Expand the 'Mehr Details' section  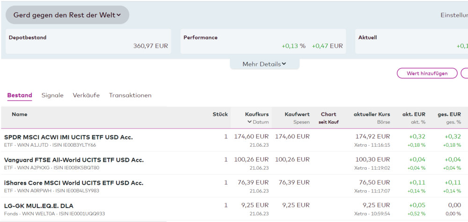[264, 64]
